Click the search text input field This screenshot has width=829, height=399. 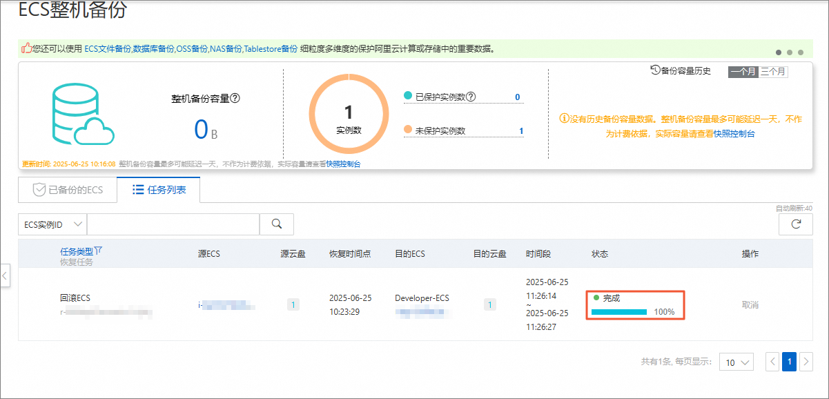[x=173, y=224]
